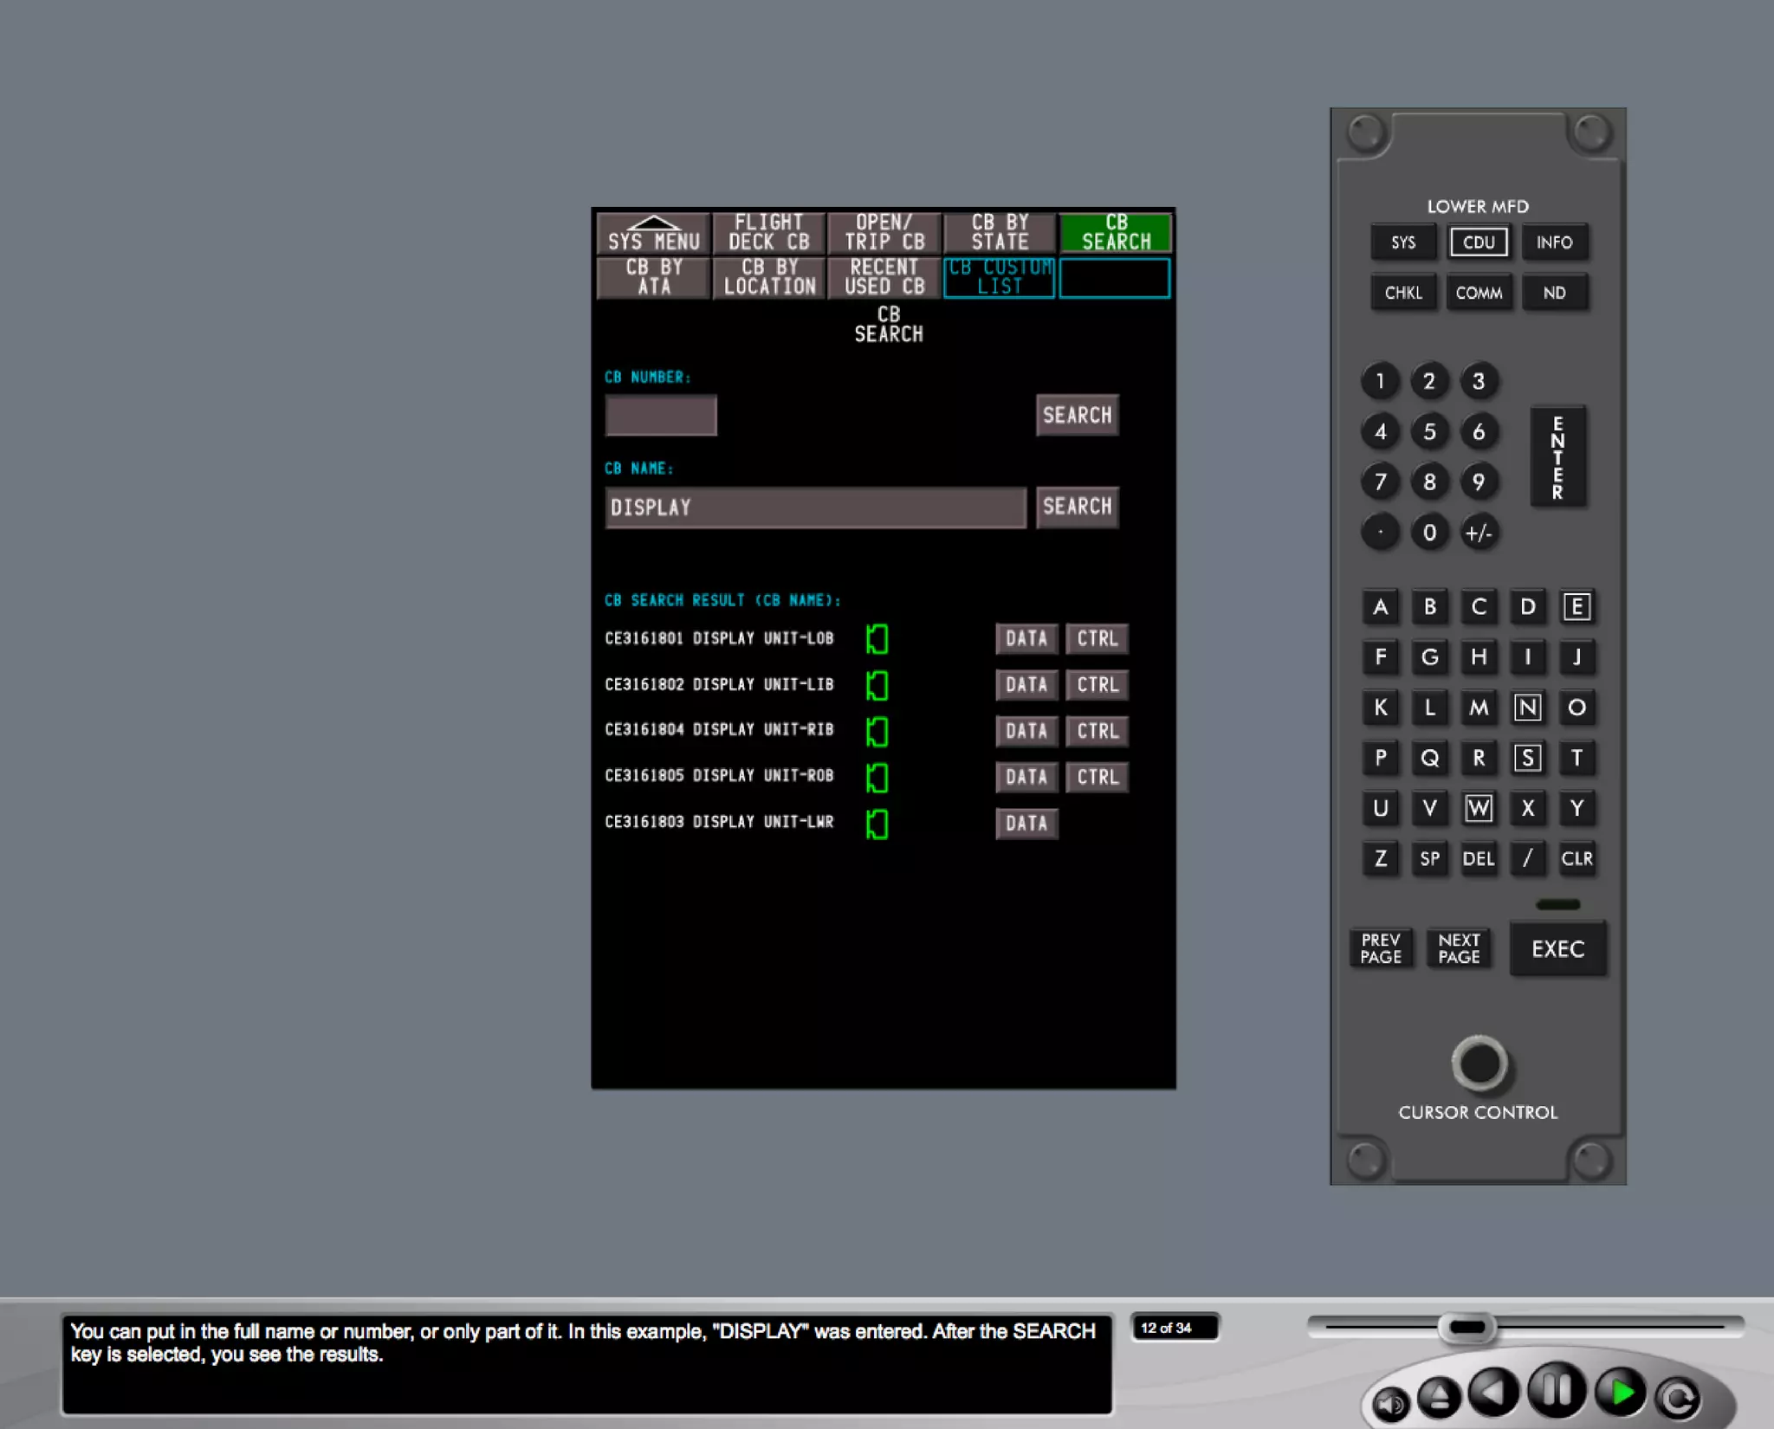This screenshot has height=1429, width=1774.
Task: Click the slash key
Action: point(1527,858)
